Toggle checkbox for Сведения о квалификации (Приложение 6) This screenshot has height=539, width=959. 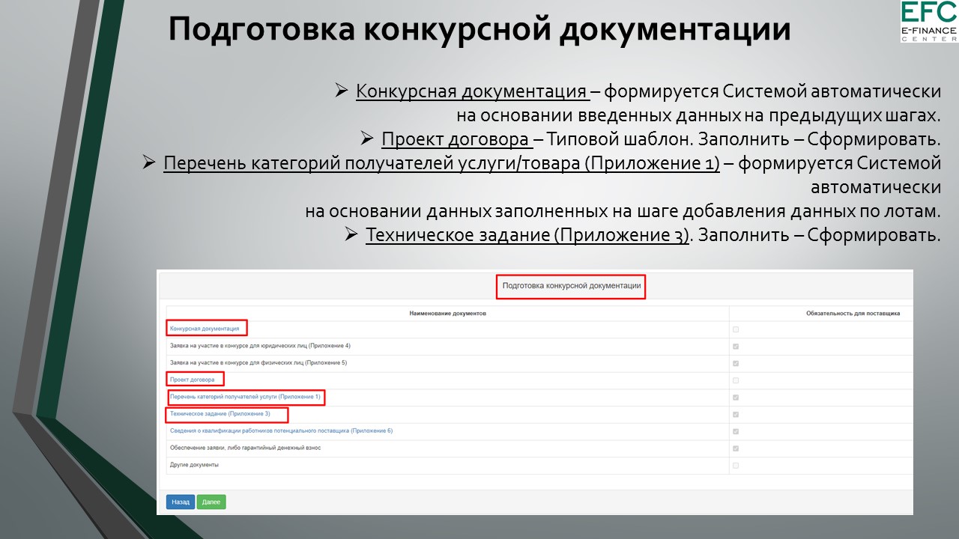tap(735, 431)
